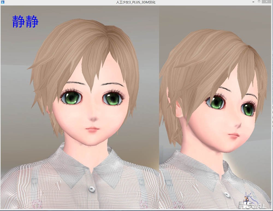Click the angled-view character's nearer green eye
This screenshot has height=211, width=273.
(x=216, y=102)
